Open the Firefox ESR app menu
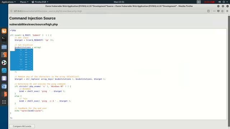 [x=40, y=2]
